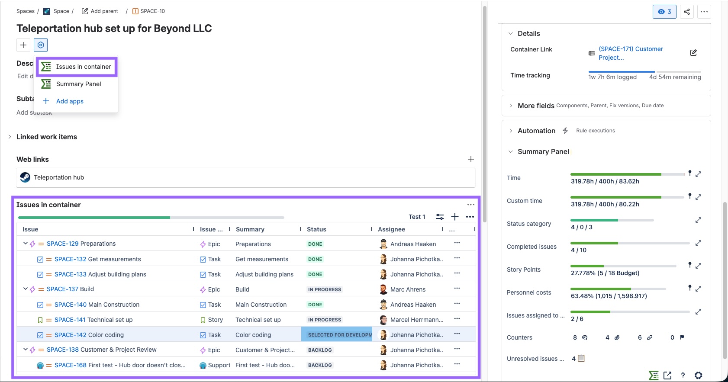Edit the Container Link field
The height and width of the screenshot is (382, 728).
693,53
